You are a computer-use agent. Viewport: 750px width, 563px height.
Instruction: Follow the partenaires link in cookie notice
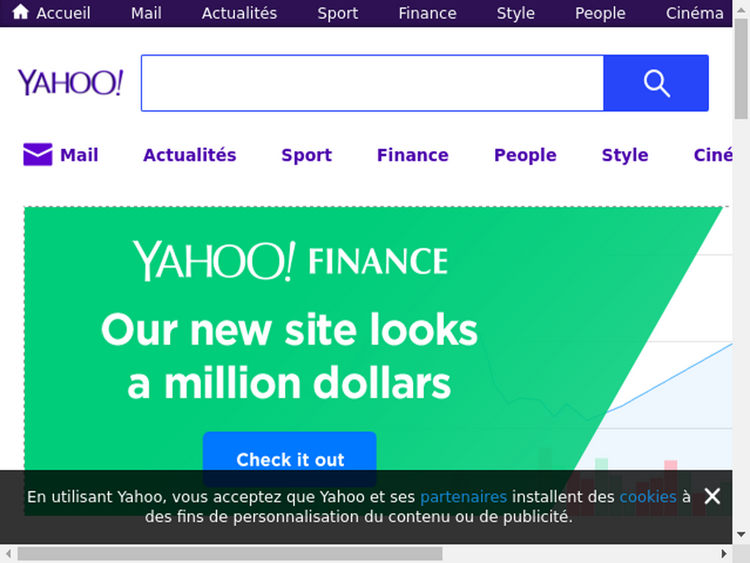[464, 496]
